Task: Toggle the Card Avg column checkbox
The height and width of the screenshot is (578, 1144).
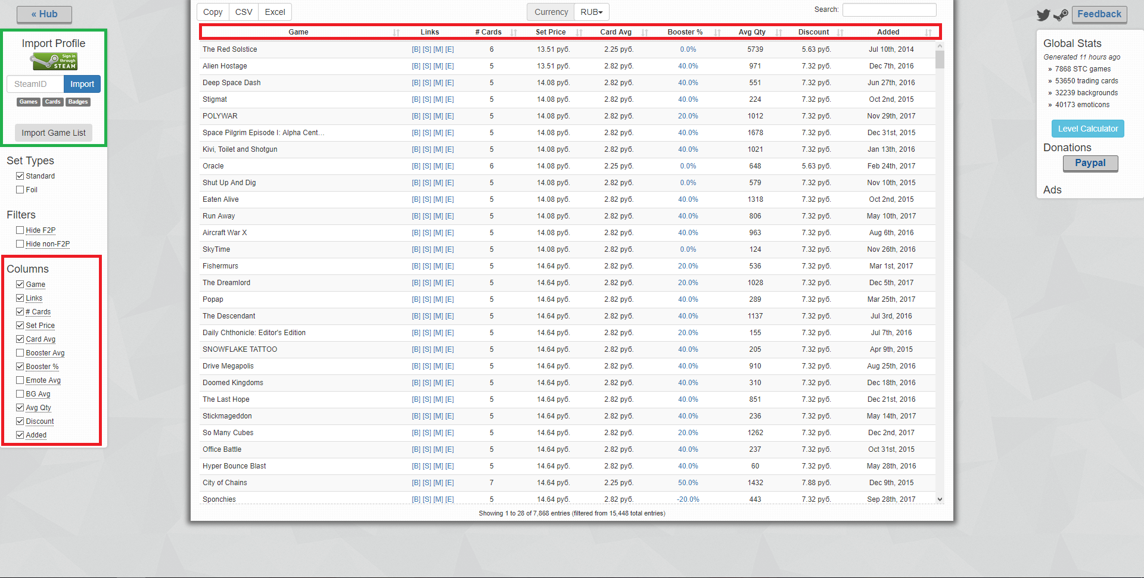Action: tap(20, 339)
